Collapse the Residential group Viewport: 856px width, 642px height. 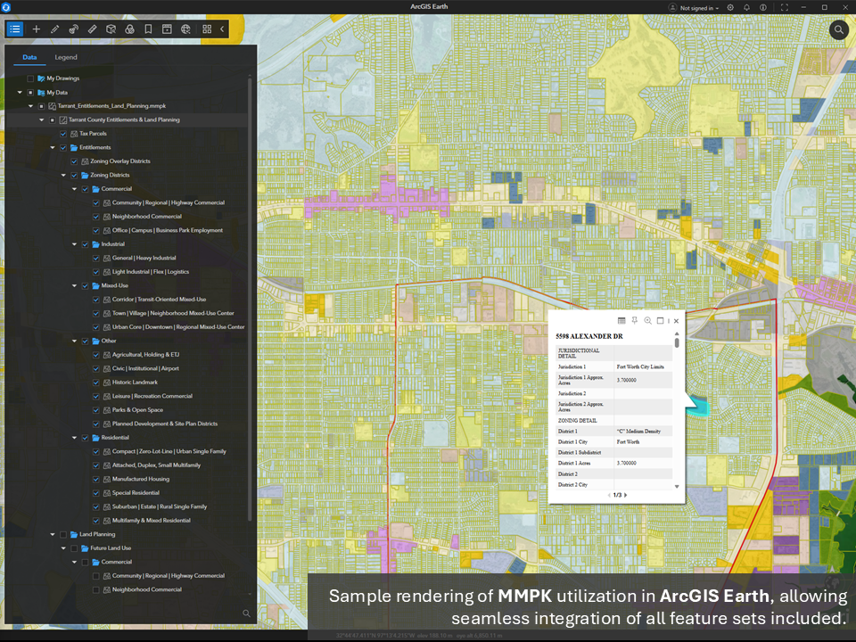[x=74, y=437]
